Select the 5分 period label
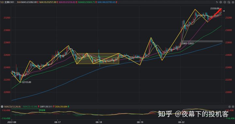The image size is (235, 124). click(x=2, y=2)
